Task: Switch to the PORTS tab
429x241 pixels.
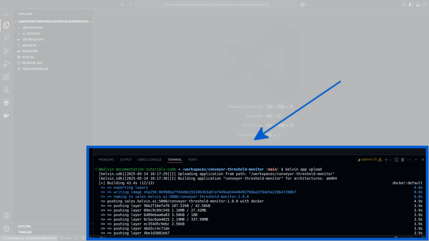Action: pos(193,160)
